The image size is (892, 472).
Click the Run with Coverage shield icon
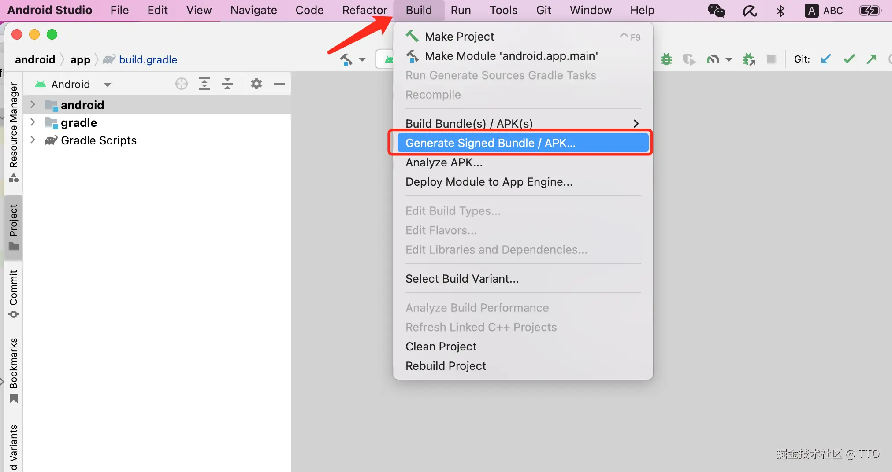click(x=689, y=59)
